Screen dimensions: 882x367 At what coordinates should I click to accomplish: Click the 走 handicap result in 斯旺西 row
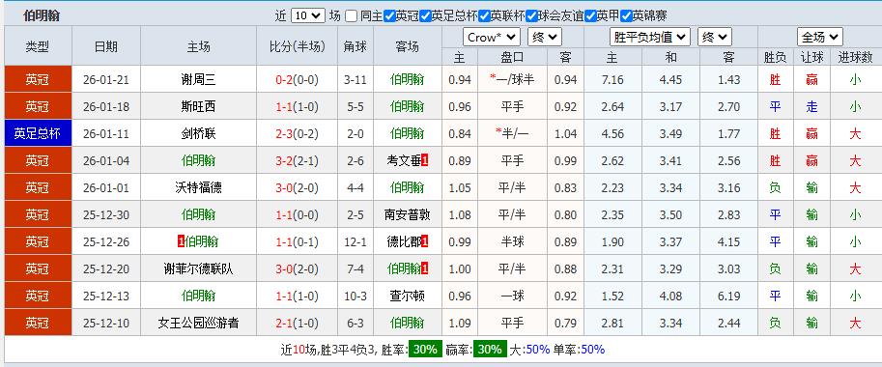(811, 107)
